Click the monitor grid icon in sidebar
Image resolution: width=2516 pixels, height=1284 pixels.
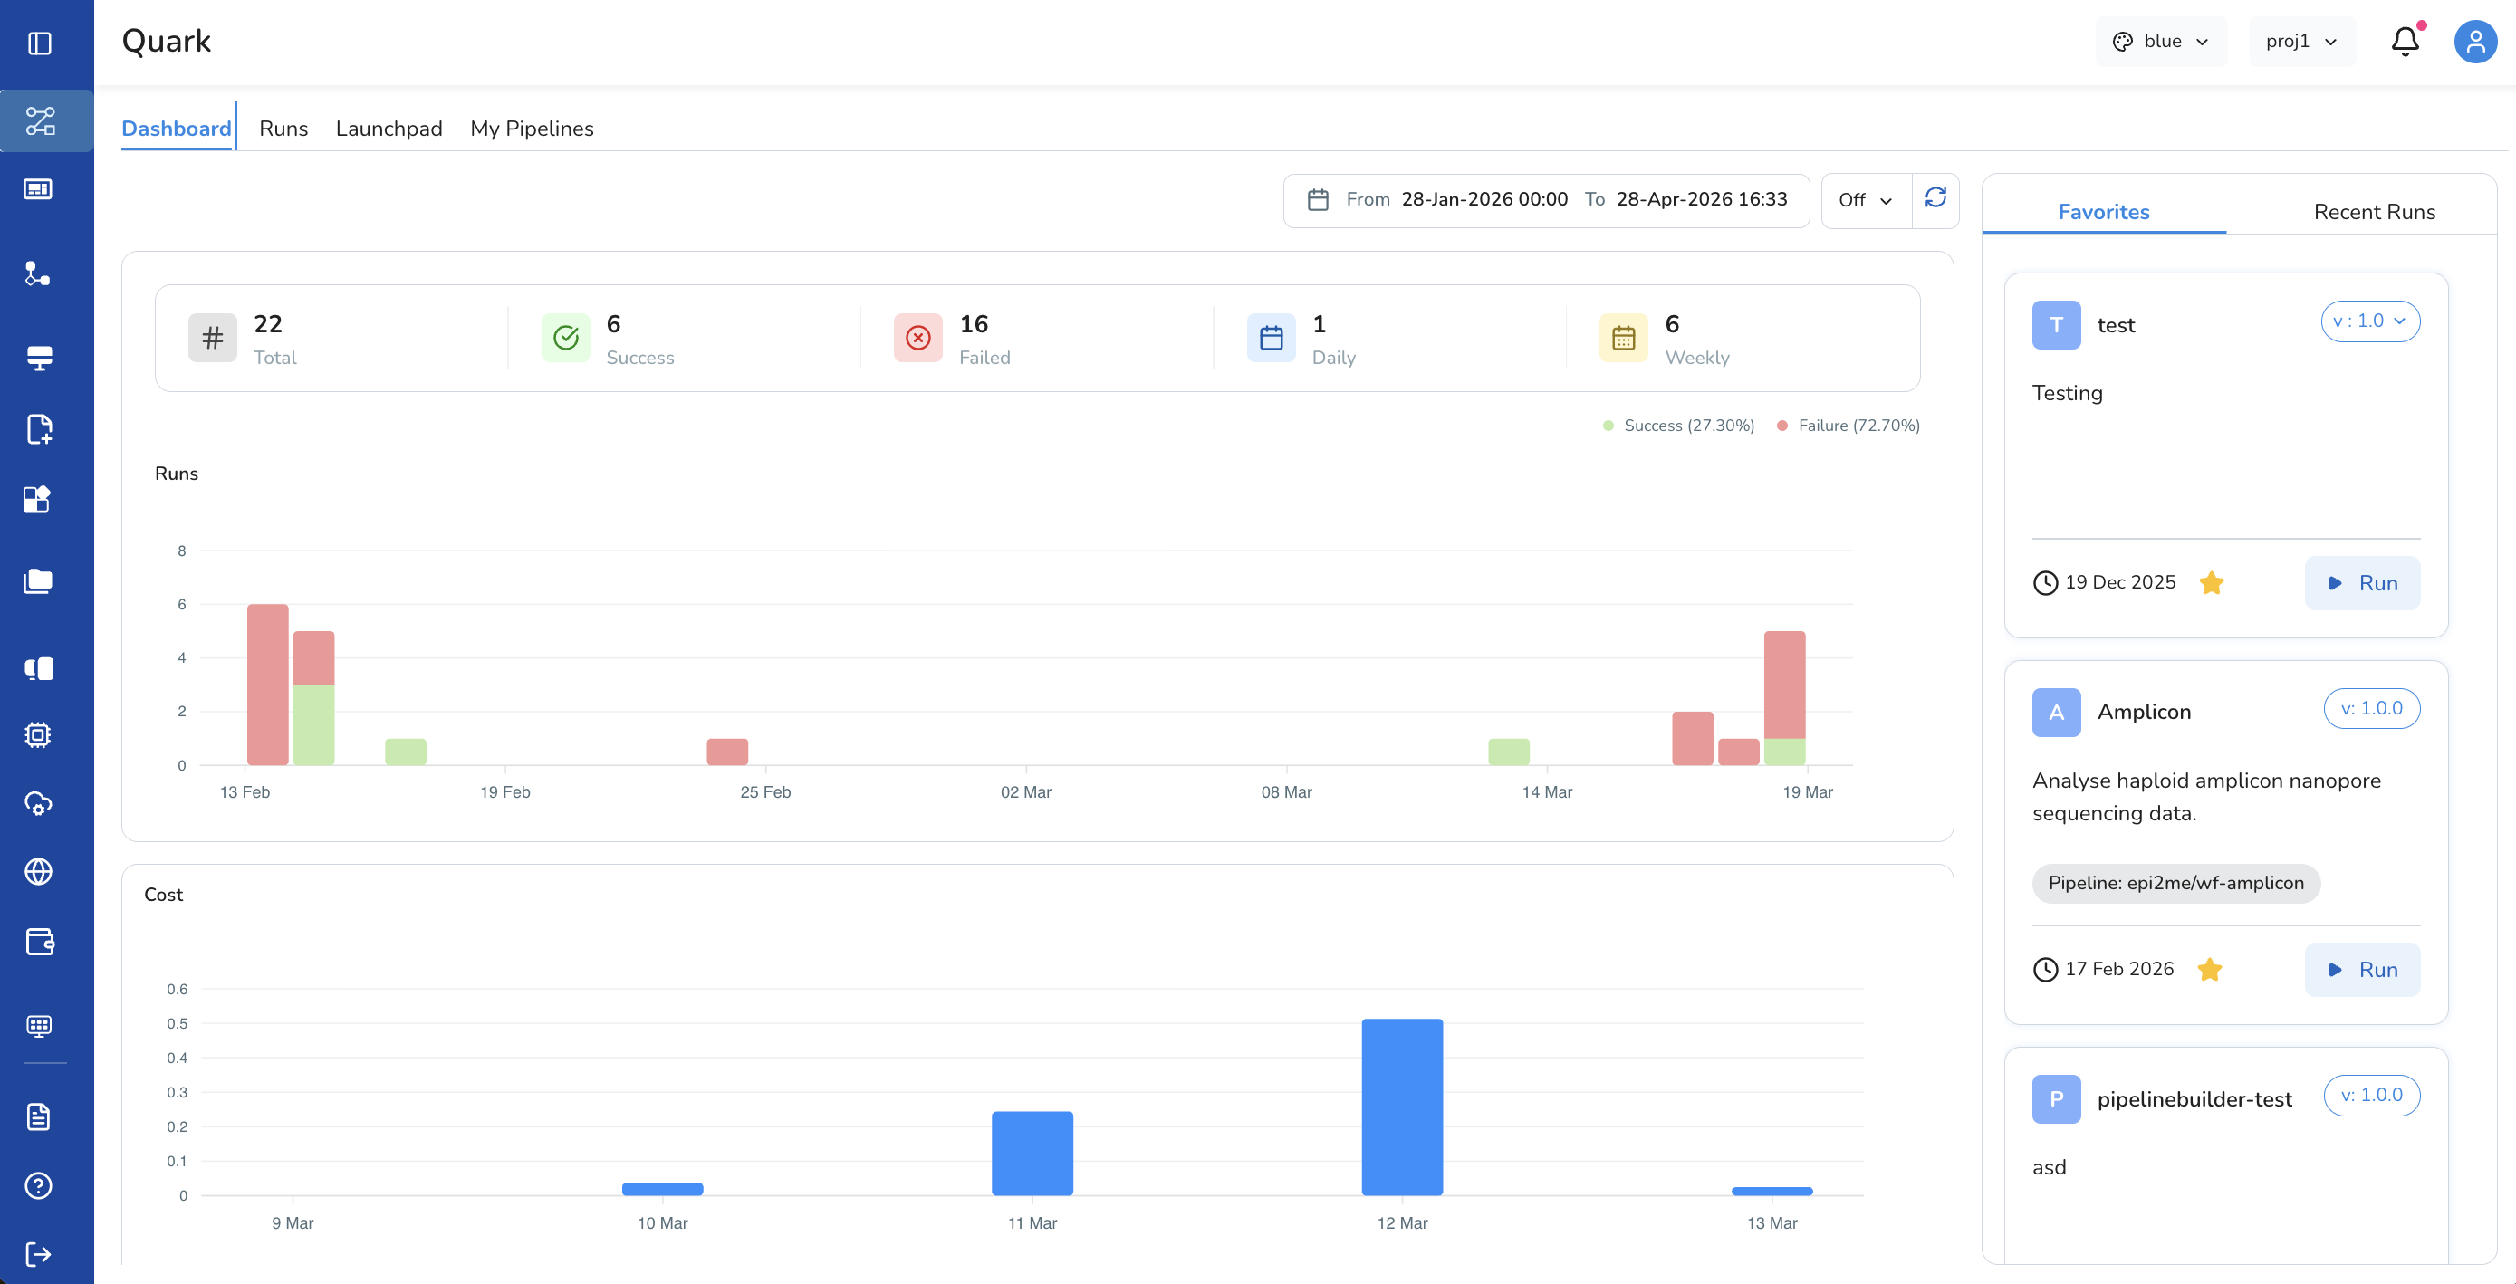click(39, 1026)
